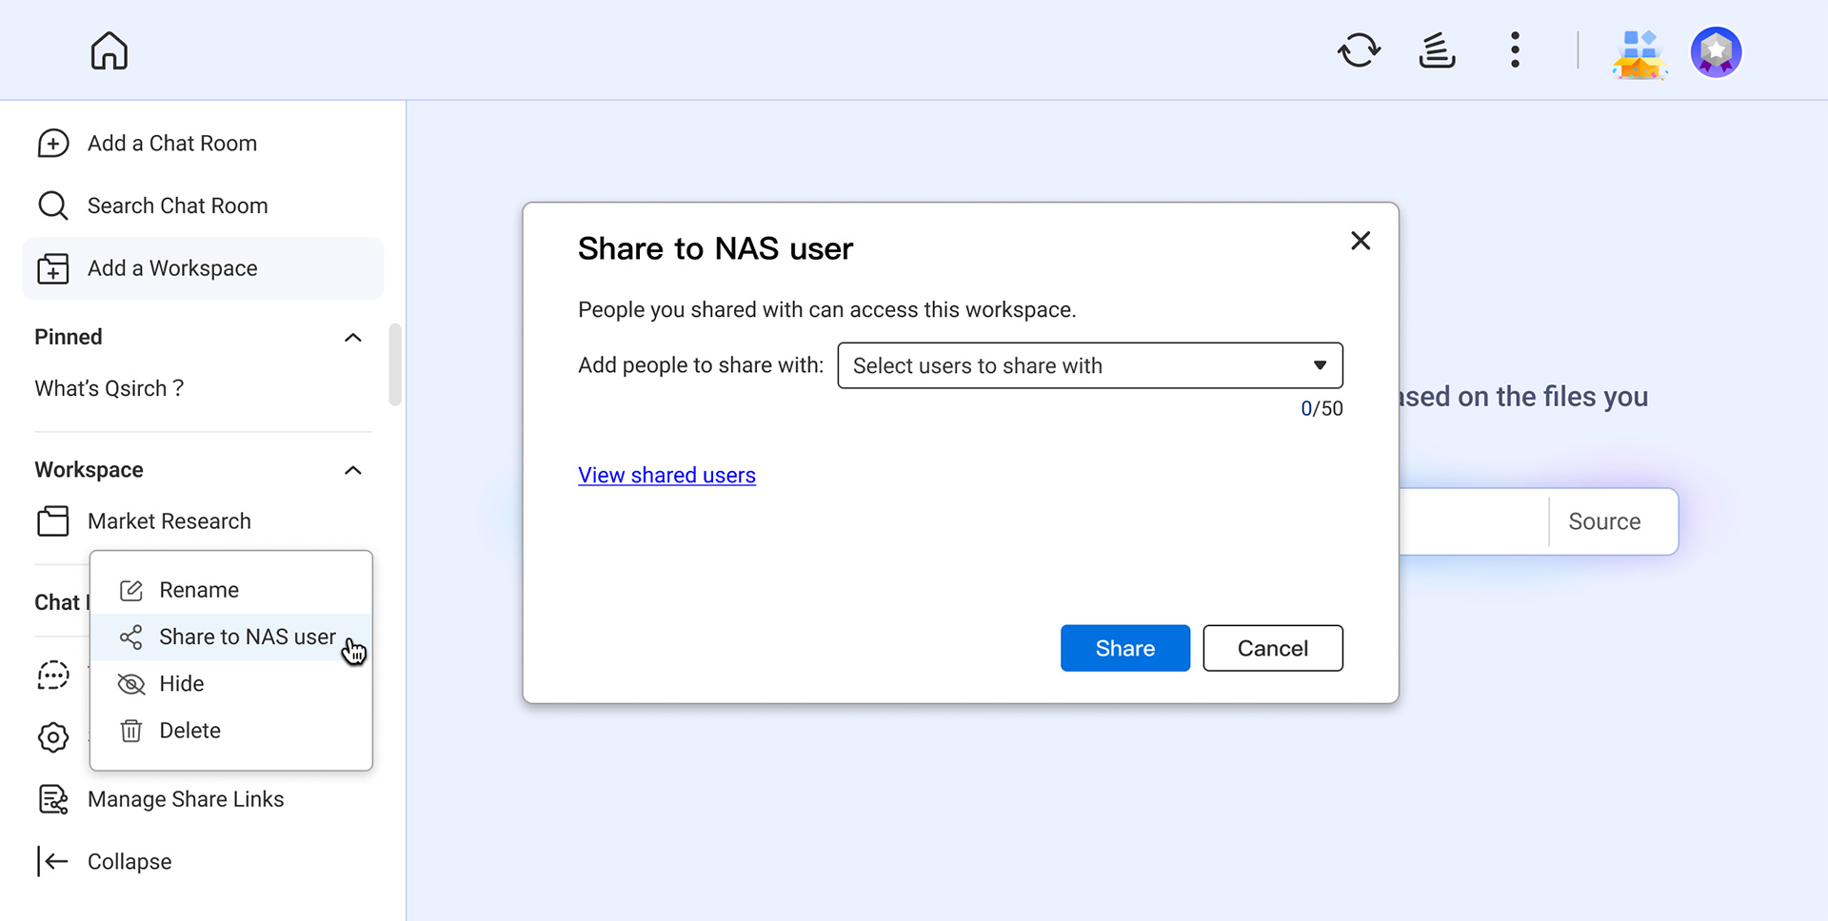The width and height of the screenshot is (1828, 921).
Task: Open the three-dot more options menu
Action: coord(1515,50)
